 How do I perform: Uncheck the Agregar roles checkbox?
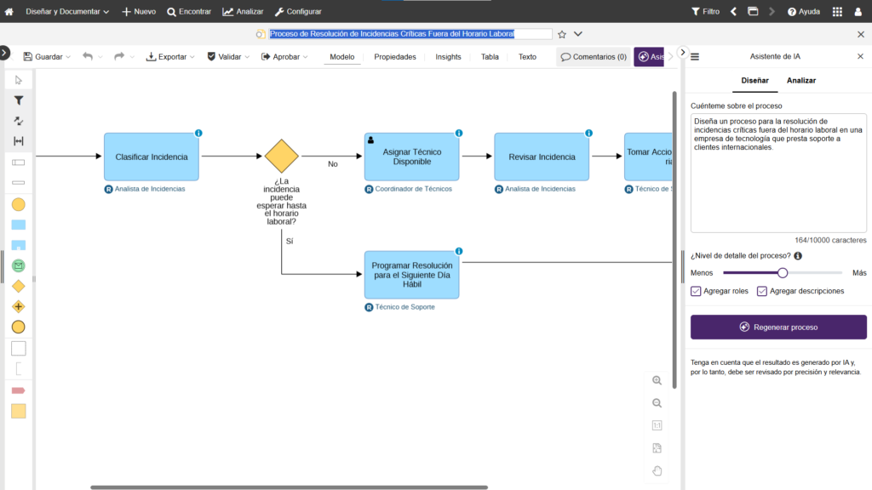coord(696,291)
